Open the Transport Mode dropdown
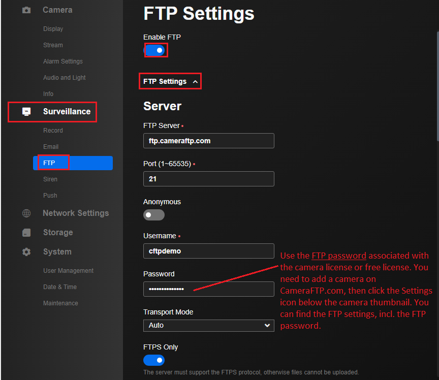 point(209,325)
